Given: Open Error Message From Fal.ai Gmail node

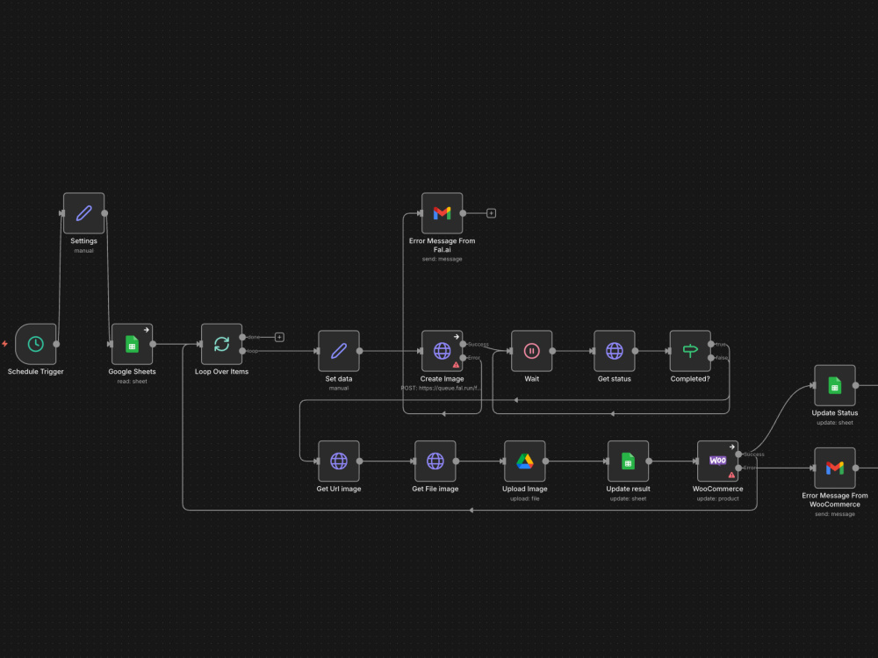Looking at the screenshot, I should [443, 213].
